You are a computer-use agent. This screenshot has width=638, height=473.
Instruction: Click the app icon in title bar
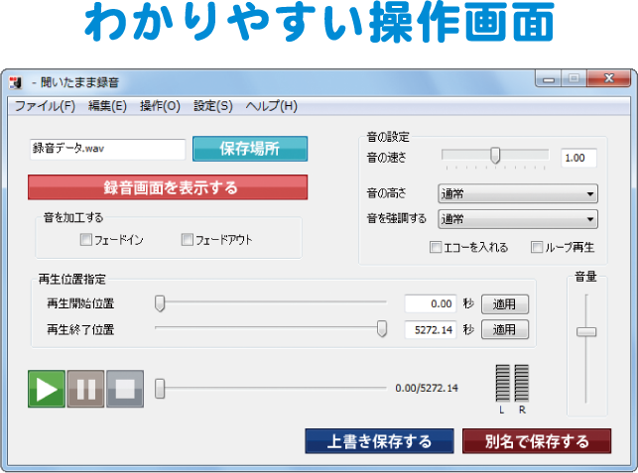(17, 81)
